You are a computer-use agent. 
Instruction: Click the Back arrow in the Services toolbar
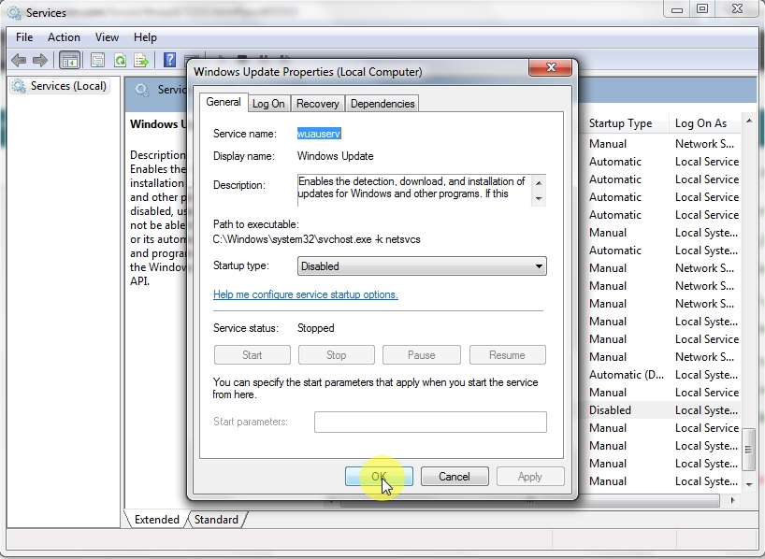click(x=19, y=61)
